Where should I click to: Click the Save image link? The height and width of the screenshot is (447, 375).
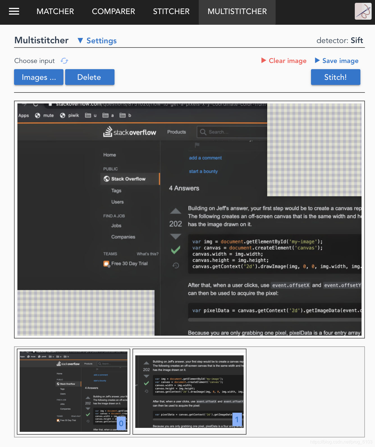click(340, 61)
